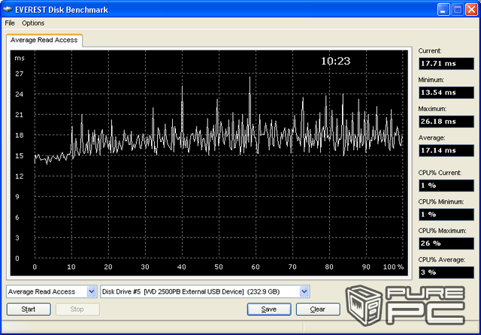Close the EVEREST Disk Benchmark window
The width and height of the screenshot is (481, 335).
[x=471, y=10]
